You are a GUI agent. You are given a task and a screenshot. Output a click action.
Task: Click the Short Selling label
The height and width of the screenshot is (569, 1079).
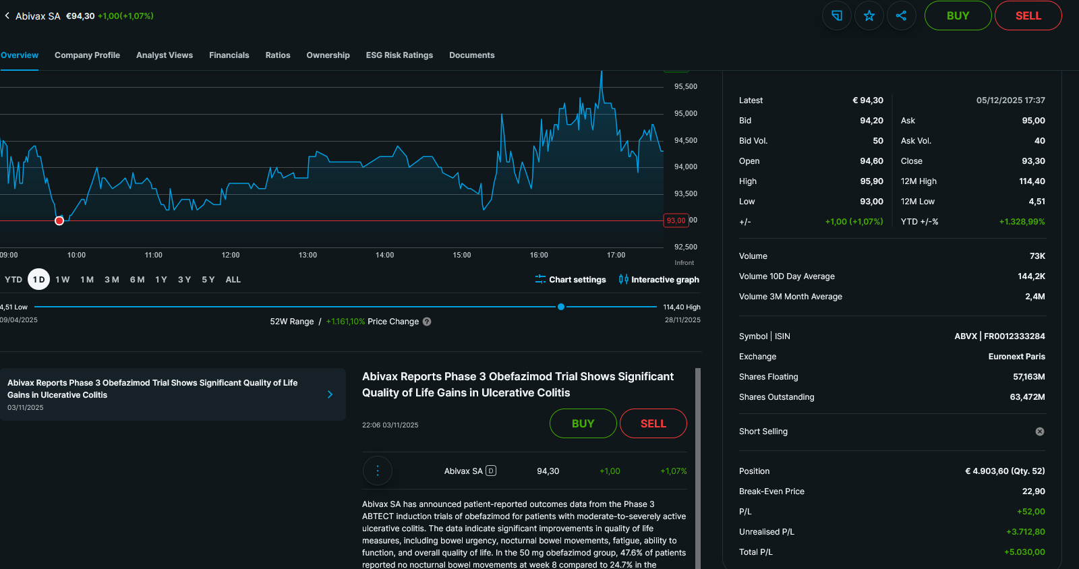(763, 431)
